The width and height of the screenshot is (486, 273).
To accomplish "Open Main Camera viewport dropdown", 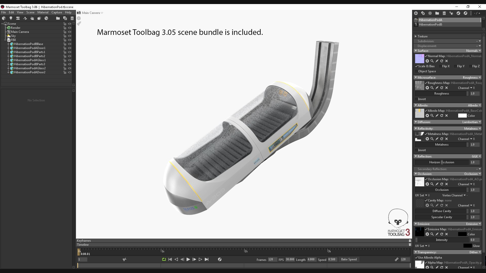I will point(92,13).
